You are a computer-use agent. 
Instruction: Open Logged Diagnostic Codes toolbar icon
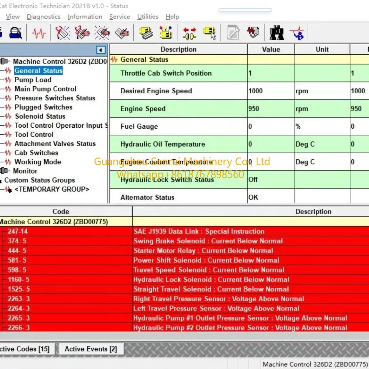82,33
